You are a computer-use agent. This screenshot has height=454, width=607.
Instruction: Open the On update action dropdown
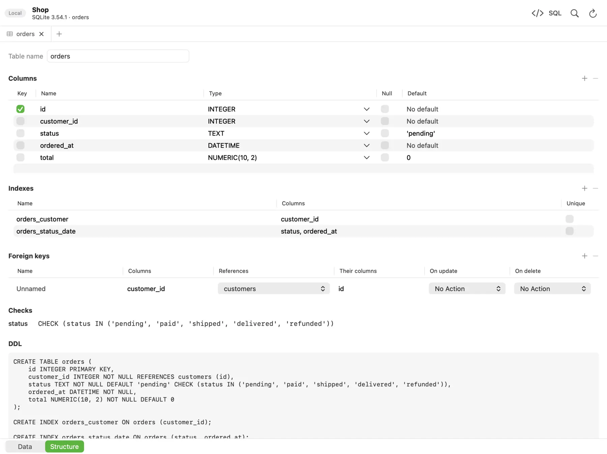(467, 289)
